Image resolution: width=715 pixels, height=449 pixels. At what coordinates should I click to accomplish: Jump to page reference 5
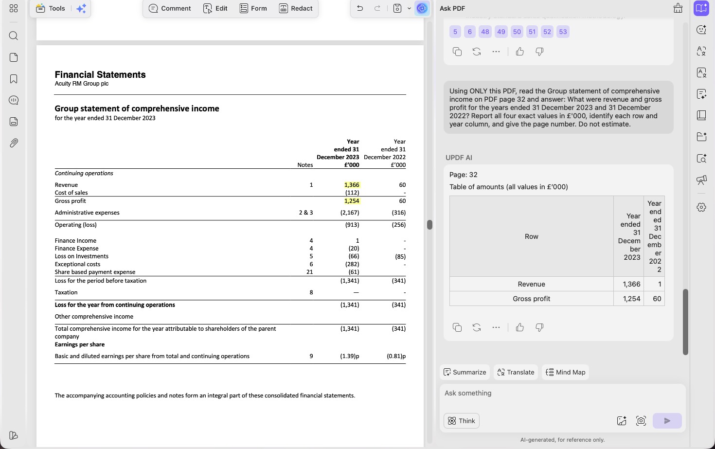pyautogui.click(x=455, y=32)
